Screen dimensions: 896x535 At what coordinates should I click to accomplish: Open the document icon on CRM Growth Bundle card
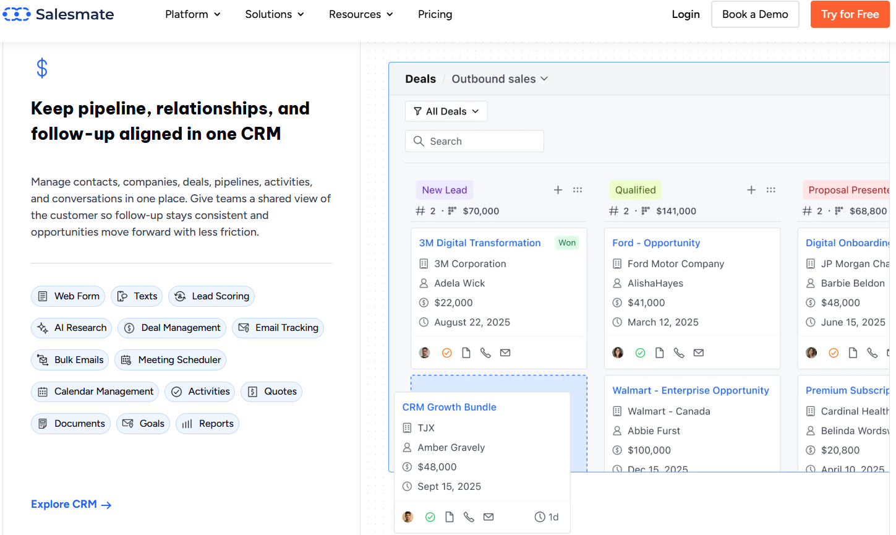tap(450, 517)
